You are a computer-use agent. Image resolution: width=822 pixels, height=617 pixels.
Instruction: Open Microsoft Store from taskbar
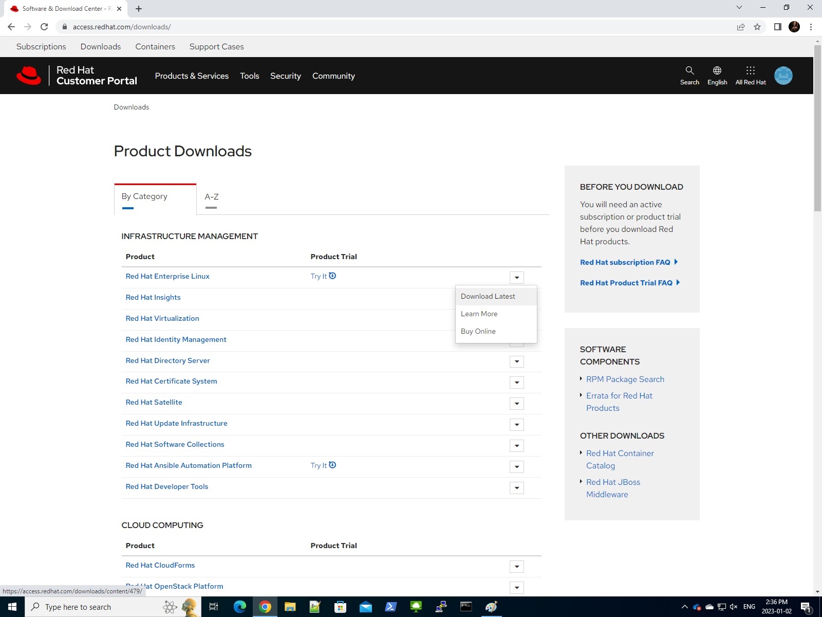341,607
